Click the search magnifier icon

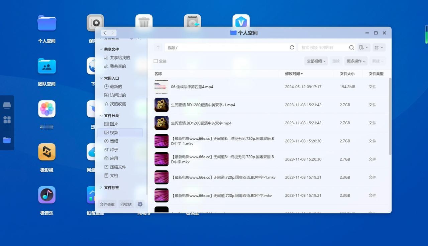pyautogui.click(x=351, y=47)
